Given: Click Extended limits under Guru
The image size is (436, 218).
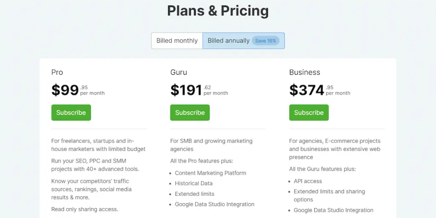Looking at the screenshot, I should coord(195,194).
